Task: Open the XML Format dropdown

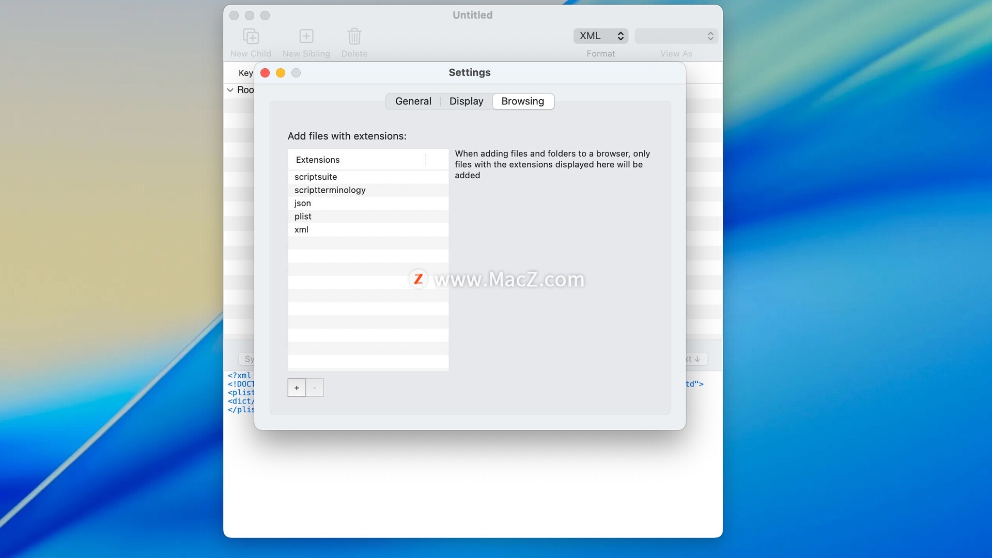Action: pyautogui.click(x=600, y=36)
